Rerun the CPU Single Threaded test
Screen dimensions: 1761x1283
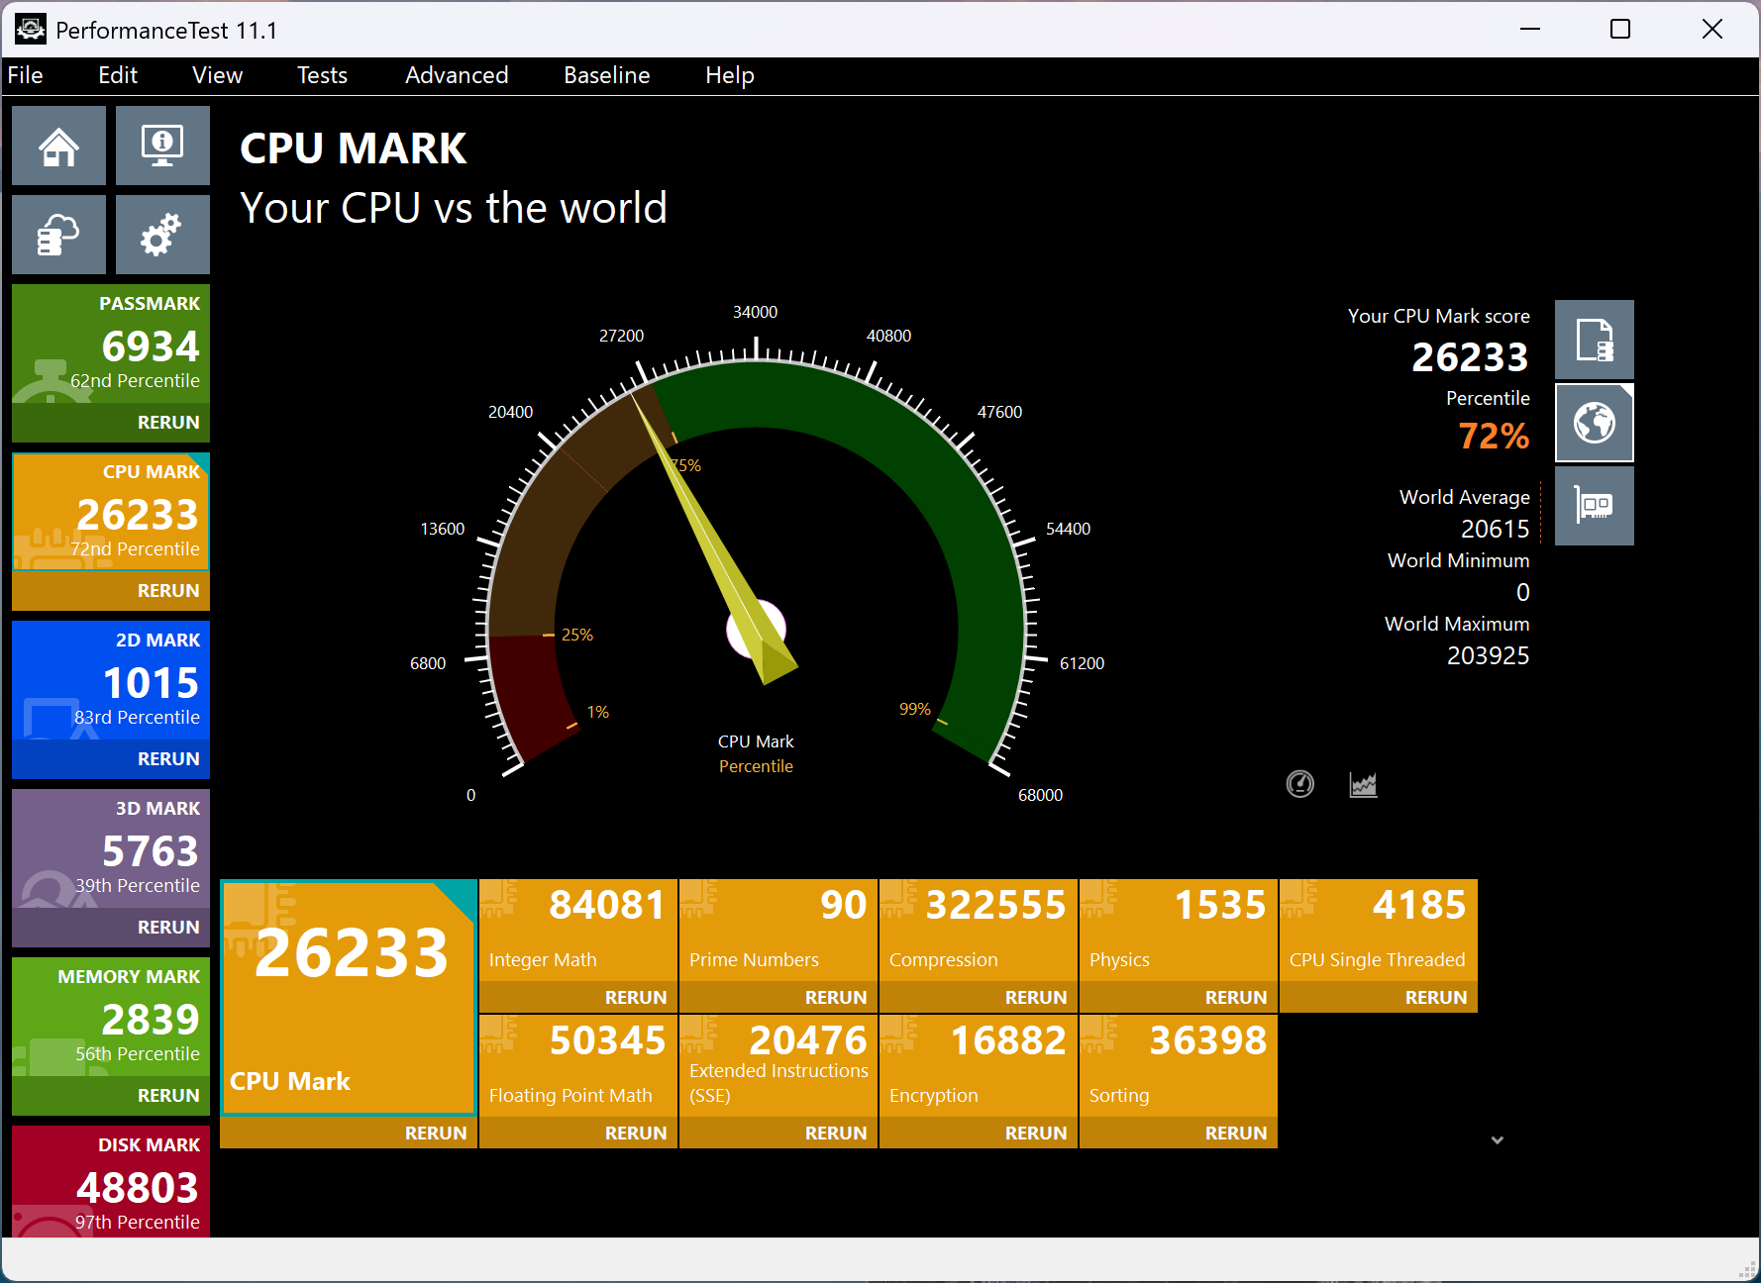[x=1436, y=997]
